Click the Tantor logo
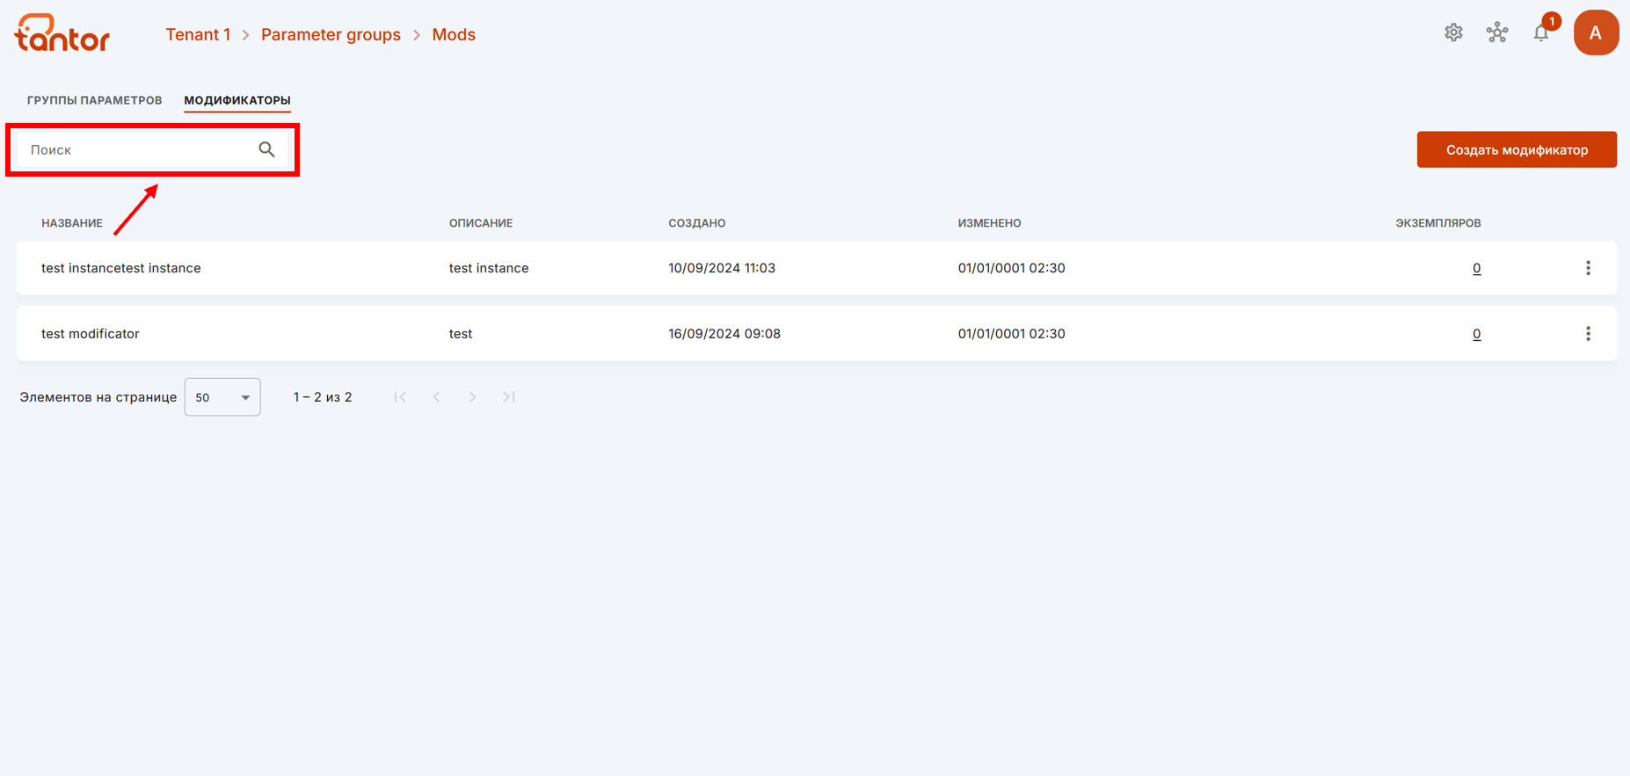 [x=62, y=33]
